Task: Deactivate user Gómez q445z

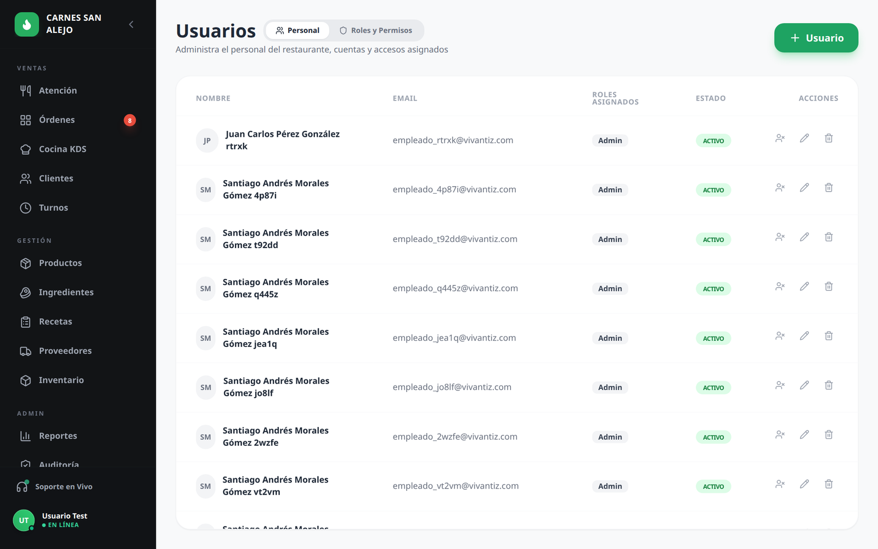Action: coord(780,287)
